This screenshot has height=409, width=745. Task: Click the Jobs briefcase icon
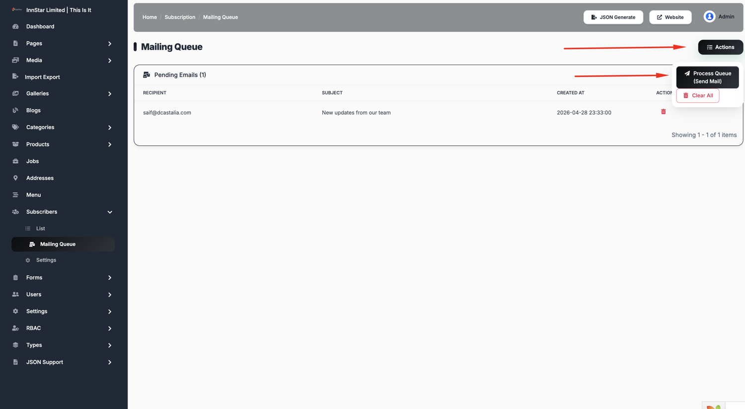[15, 161]
